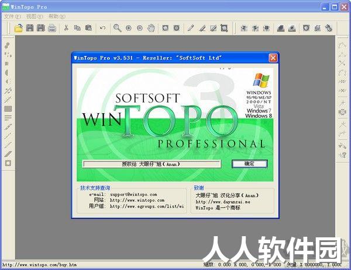Click the 'WinTopo 是一个商标' trademark text
The height and width of the screenshot is (270, 351).
[218, 208]
